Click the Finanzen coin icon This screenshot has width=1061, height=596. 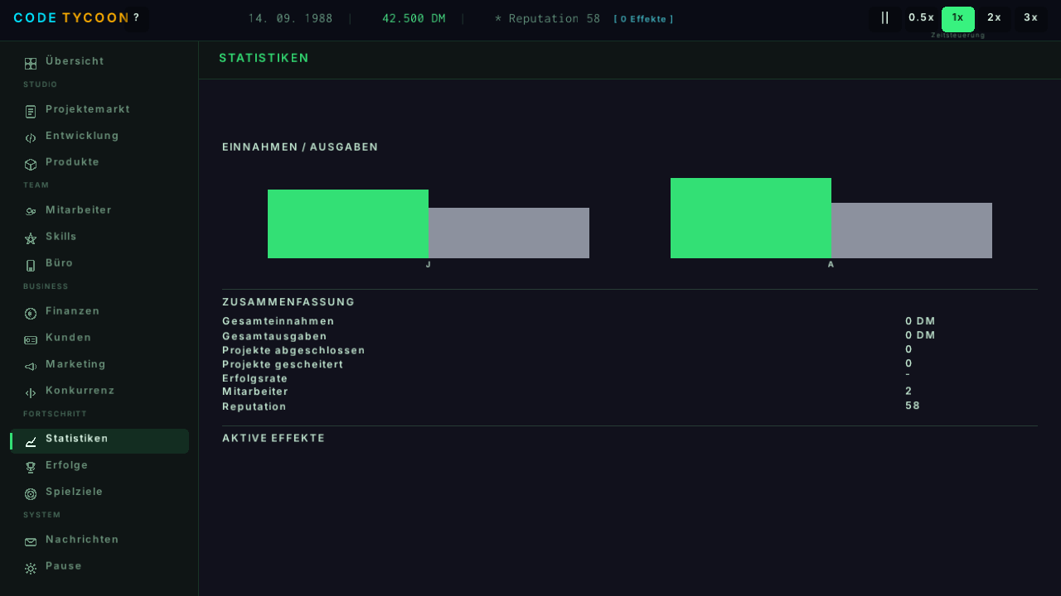point(31,314)
